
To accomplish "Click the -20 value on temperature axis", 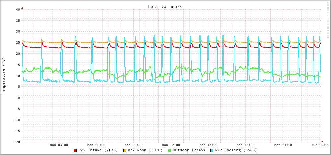I will 17,142.
